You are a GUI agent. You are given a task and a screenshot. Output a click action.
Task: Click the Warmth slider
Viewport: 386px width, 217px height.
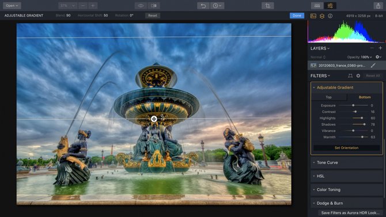(353, 137)
